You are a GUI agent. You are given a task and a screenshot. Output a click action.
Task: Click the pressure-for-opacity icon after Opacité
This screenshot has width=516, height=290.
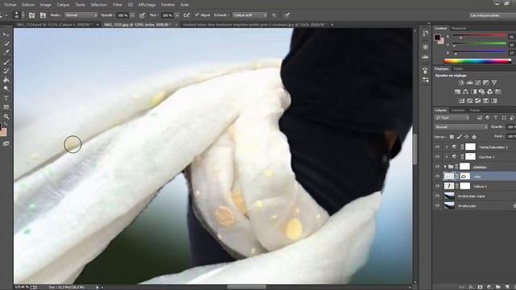[x=142, y=15]
